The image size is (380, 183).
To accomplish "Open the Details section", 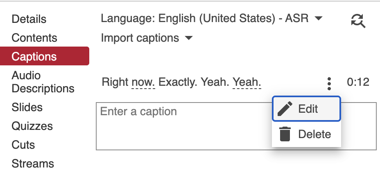I will (x=29, y=19).
